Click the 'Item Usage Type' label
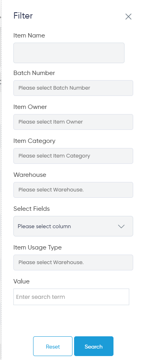This screenshot has width=145, height=360. (37, 247)
